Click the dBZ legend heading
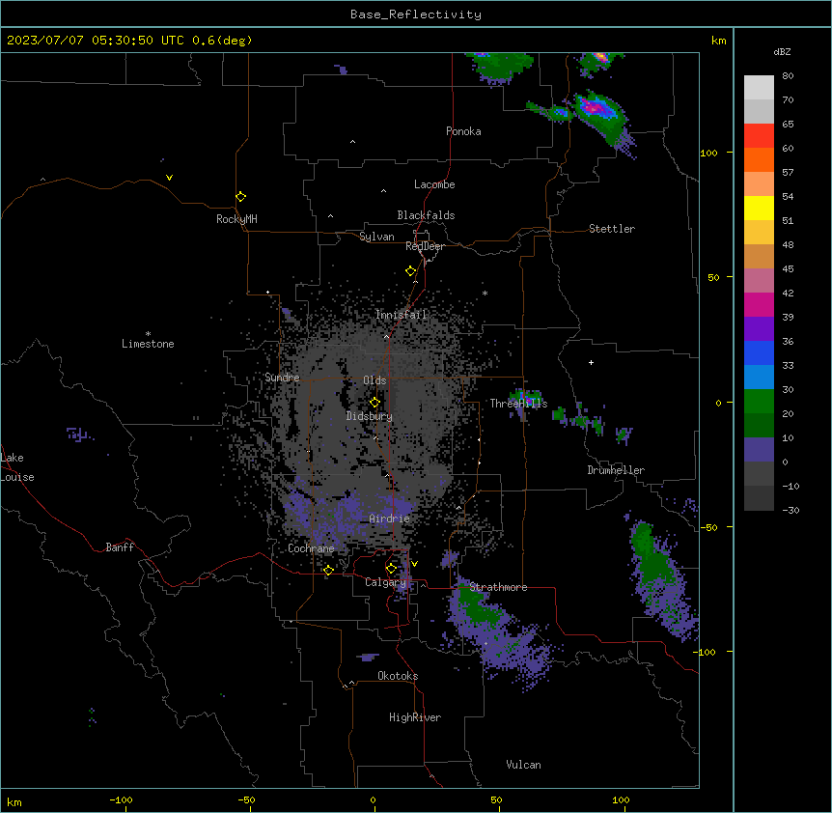 click(x=782, y=51)
